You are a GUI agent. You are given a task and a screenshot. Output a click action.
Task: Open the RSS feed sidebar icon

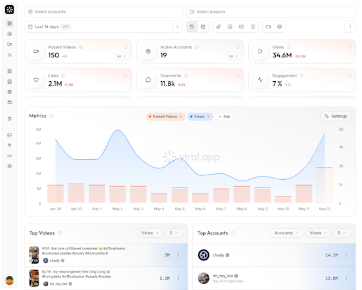pyautogui.click(x=10, y=55)
